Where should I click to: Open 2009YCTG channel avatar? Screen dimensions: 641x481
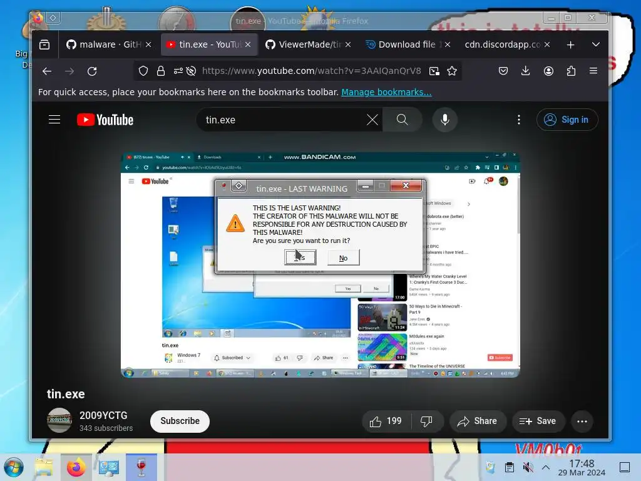pos(59,420)
